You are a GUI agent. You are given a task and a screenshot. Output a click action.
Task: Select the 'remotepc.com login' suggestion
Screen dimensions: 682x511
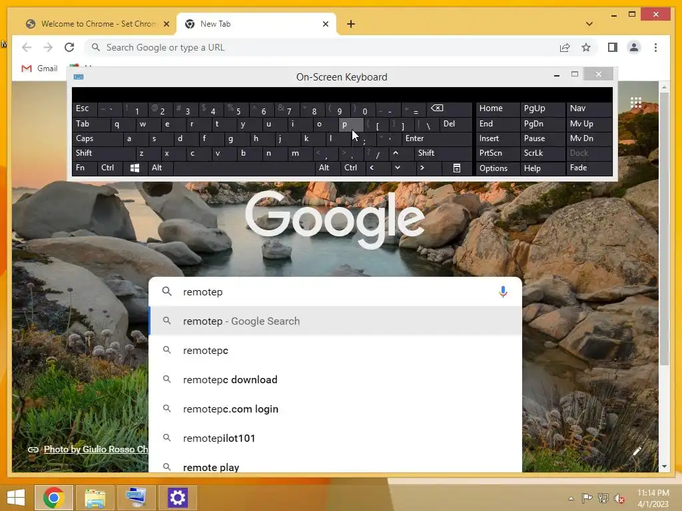[335, 409]
